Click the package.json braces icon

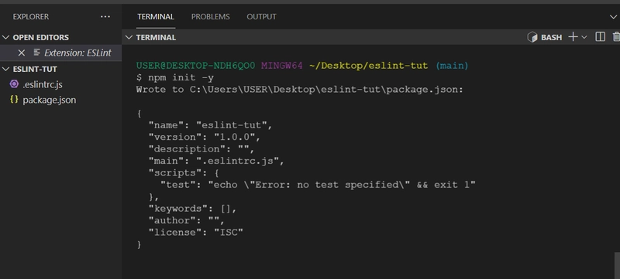(14, 100)
